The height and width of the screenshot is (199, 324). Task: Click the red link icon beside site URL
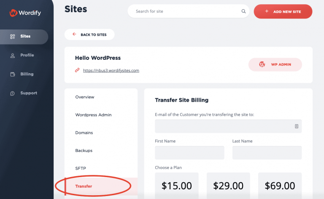(x=77, y=70)
